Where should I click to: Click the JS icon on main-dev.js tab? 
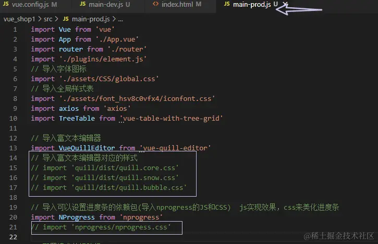(83, 4)
